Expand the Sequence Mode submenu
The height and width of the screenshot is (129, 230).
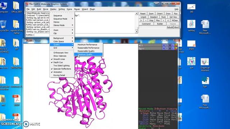tap(62, 19)
